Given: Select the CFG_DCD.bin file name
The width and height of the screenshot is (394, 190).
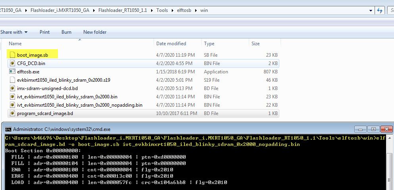Looking at the screenshot, I should 31,63.
